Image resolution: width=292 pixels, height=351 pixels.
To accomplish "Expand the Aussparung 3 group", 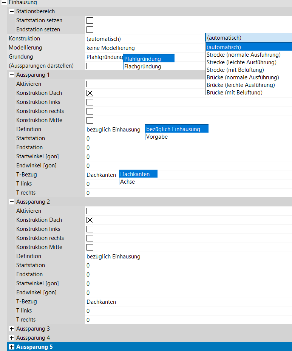I will (12, 329).
